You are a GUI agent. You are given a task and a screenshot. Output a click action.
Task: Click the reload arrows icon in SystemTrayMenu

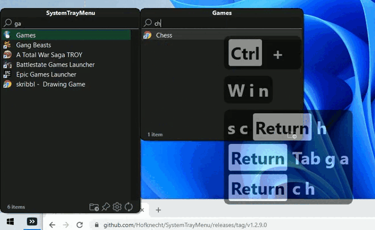(129, 207)
